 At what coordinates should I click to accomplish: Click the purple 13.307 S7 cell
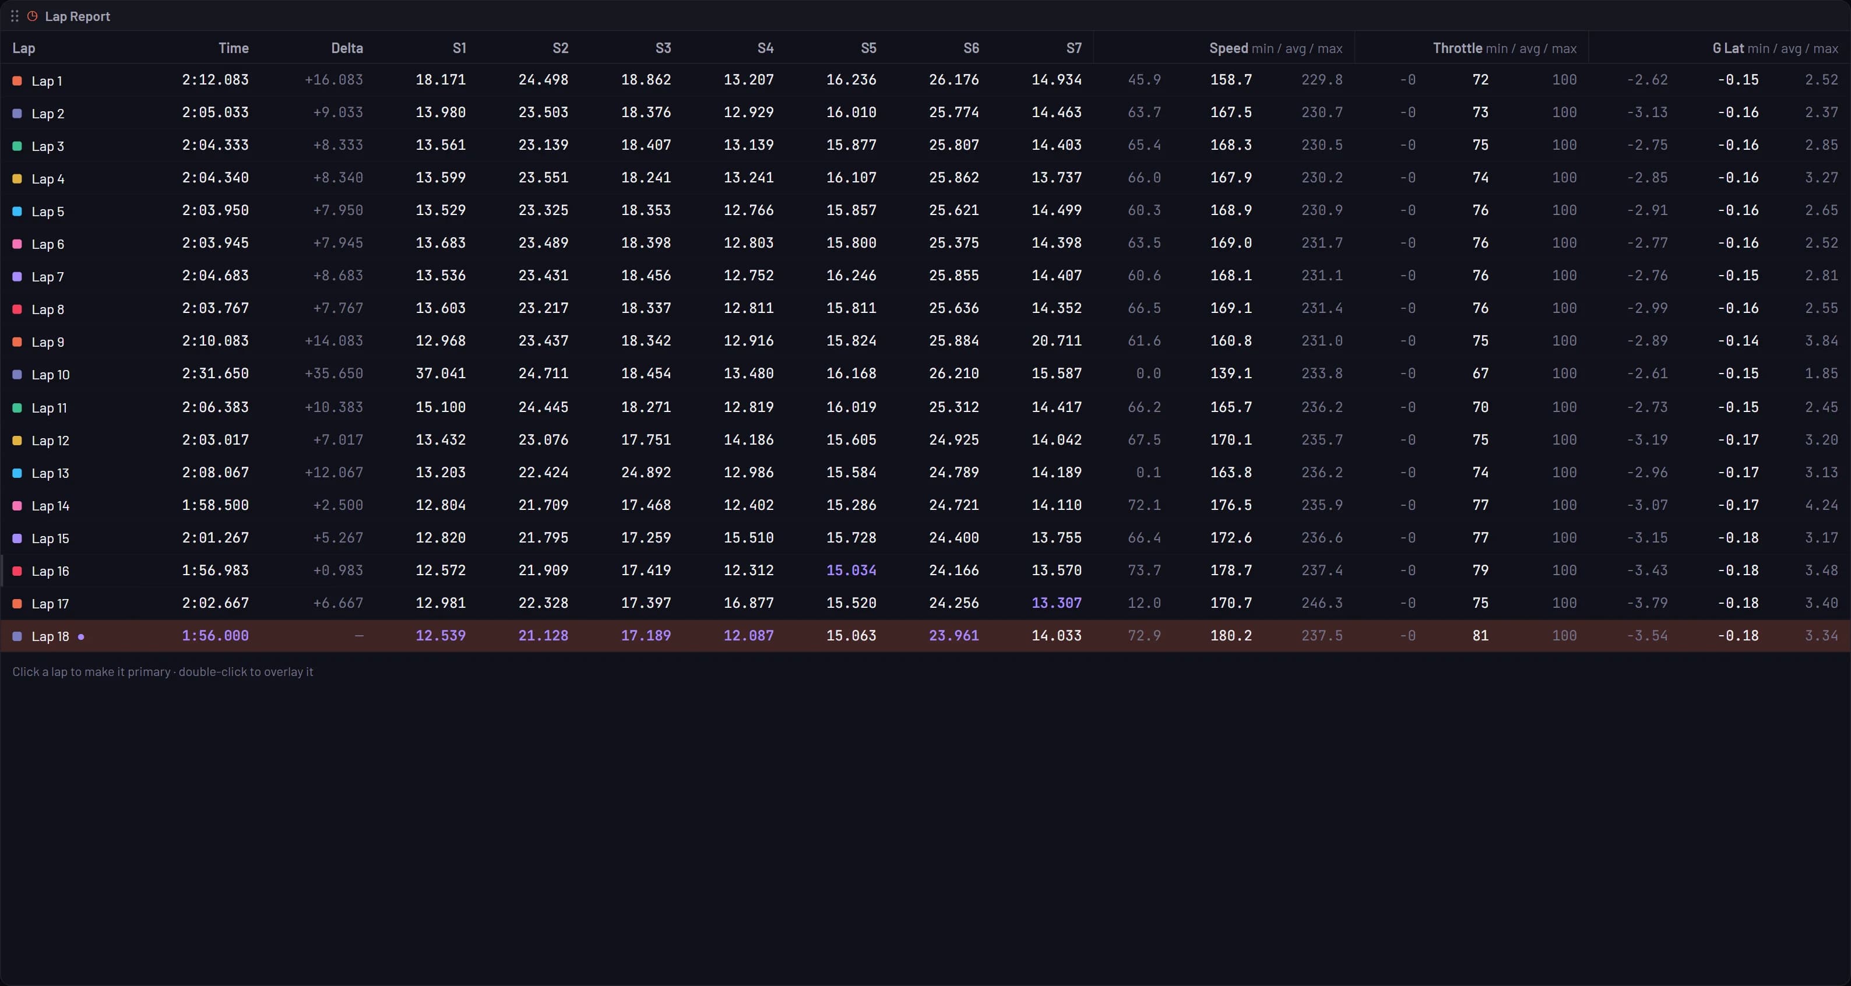[x=1056, y=603]
